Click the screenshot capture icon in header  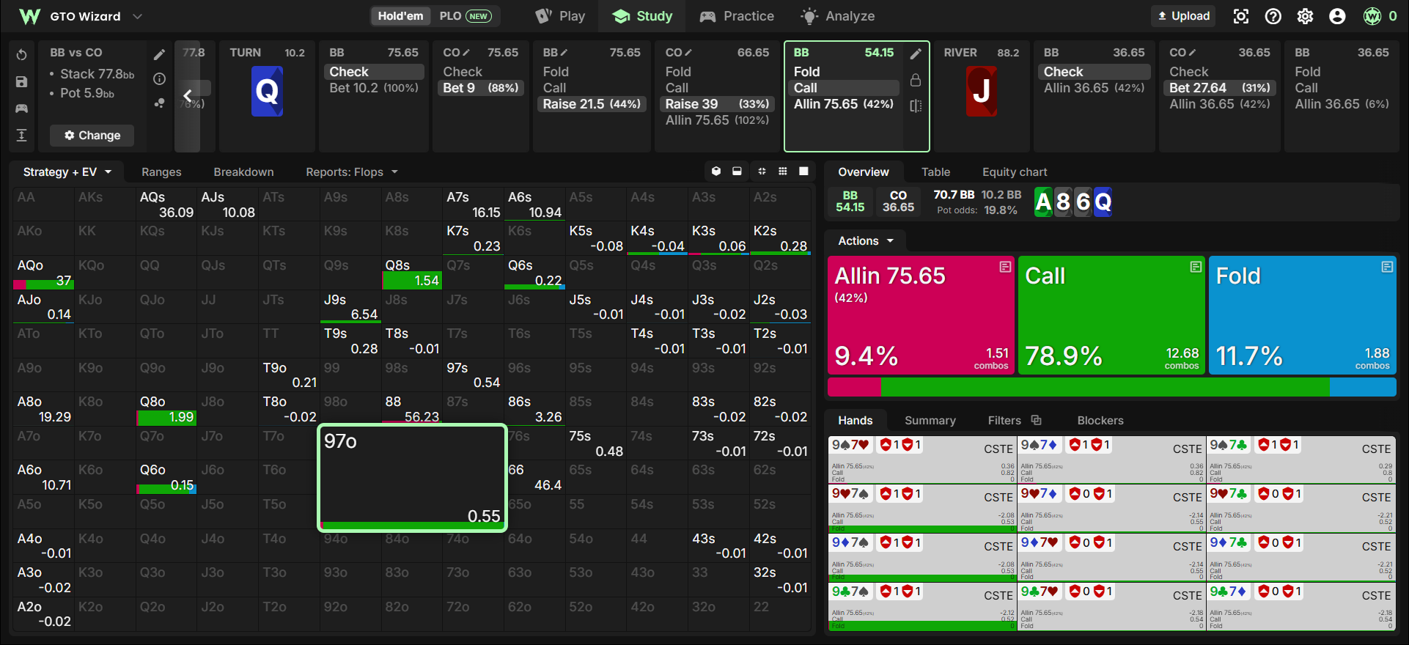[x=1240, y=16]
